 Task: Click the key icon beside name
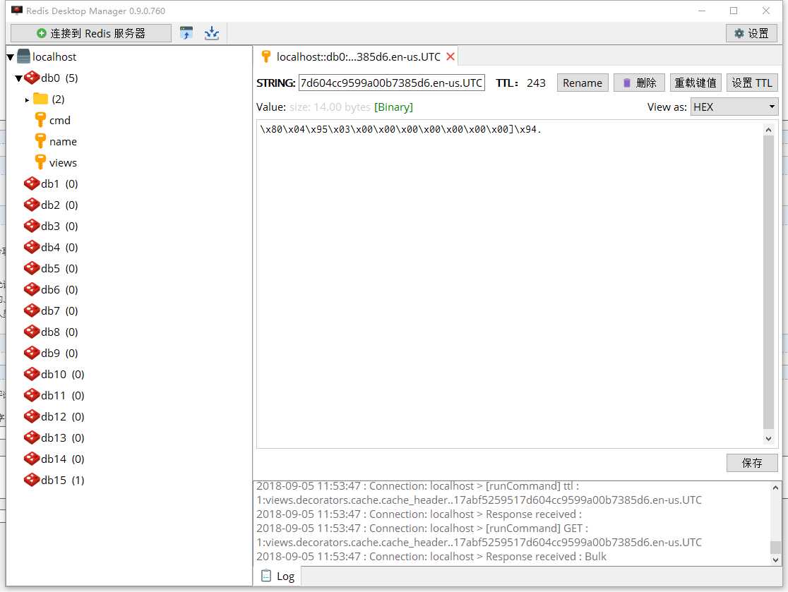click(41, 141)
